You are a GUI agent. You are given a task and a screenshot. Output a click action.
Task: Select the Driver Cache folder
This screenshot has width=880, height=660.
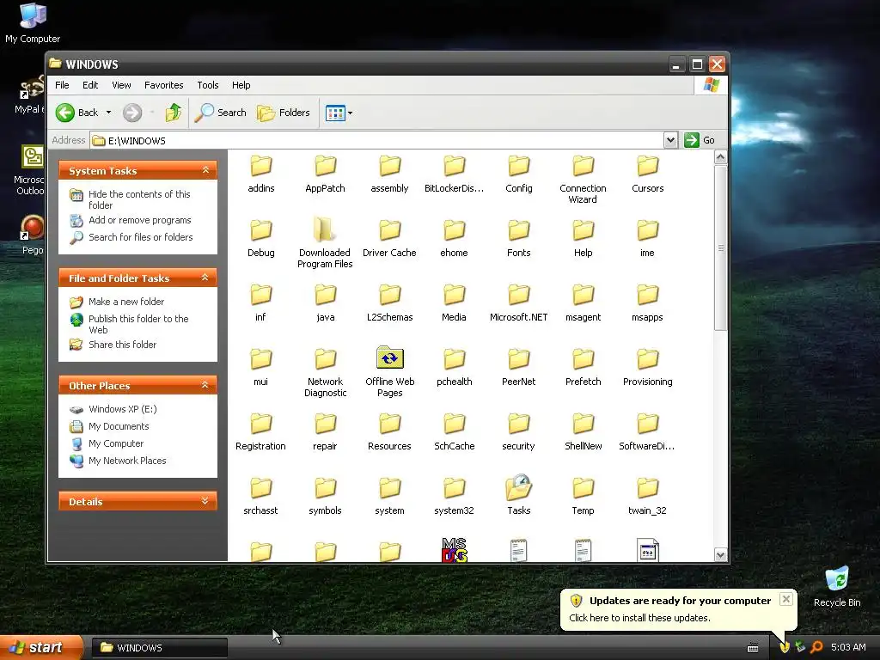point(389,239)
